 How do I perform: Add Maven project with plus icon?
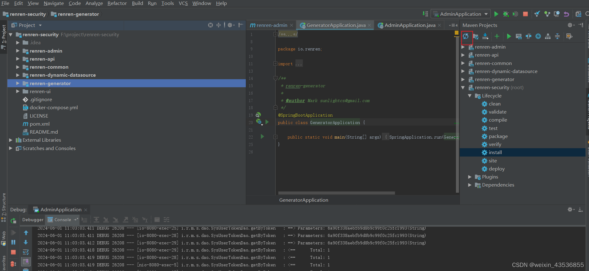[x=497, y=37]
